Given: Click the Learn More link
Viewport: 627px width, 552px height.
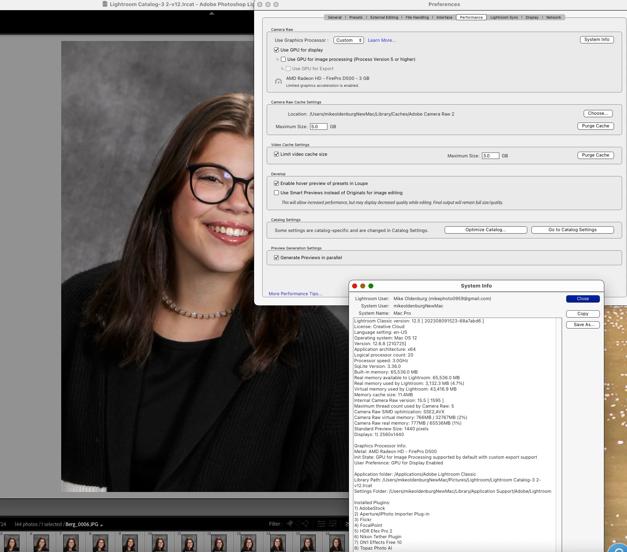Looking at the screenshot, I should pyautogui.click(x=382, y=40).
